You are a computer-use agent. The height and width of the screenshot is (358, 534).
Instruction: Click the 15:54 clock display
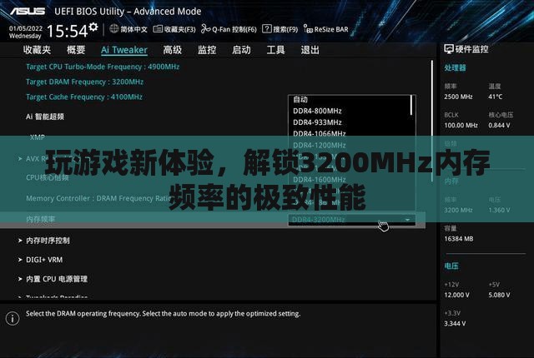pos(68,31)
